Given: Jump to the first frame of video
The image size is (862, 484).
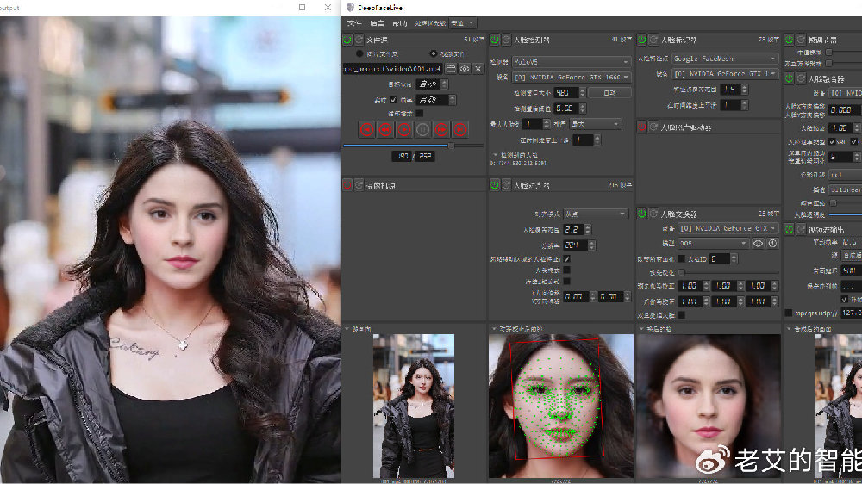Looking at the screenshot, I should 366,130.
